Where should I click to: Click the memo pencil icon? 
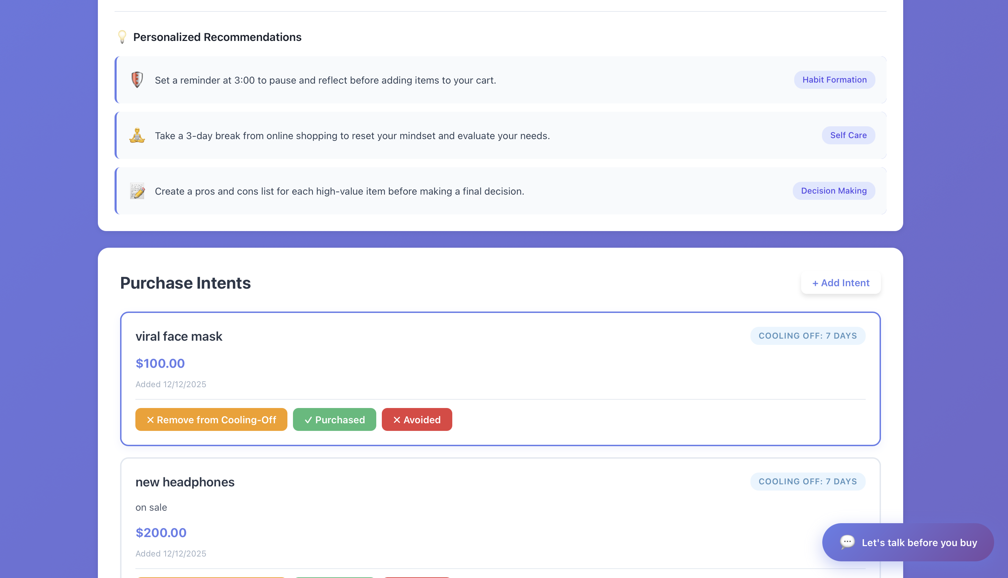pyautogui.click(x=137, y=191)
